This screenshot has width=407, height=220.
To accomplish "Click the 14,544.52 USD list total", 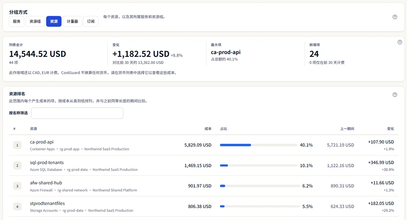I will click(x=38, y=54).
